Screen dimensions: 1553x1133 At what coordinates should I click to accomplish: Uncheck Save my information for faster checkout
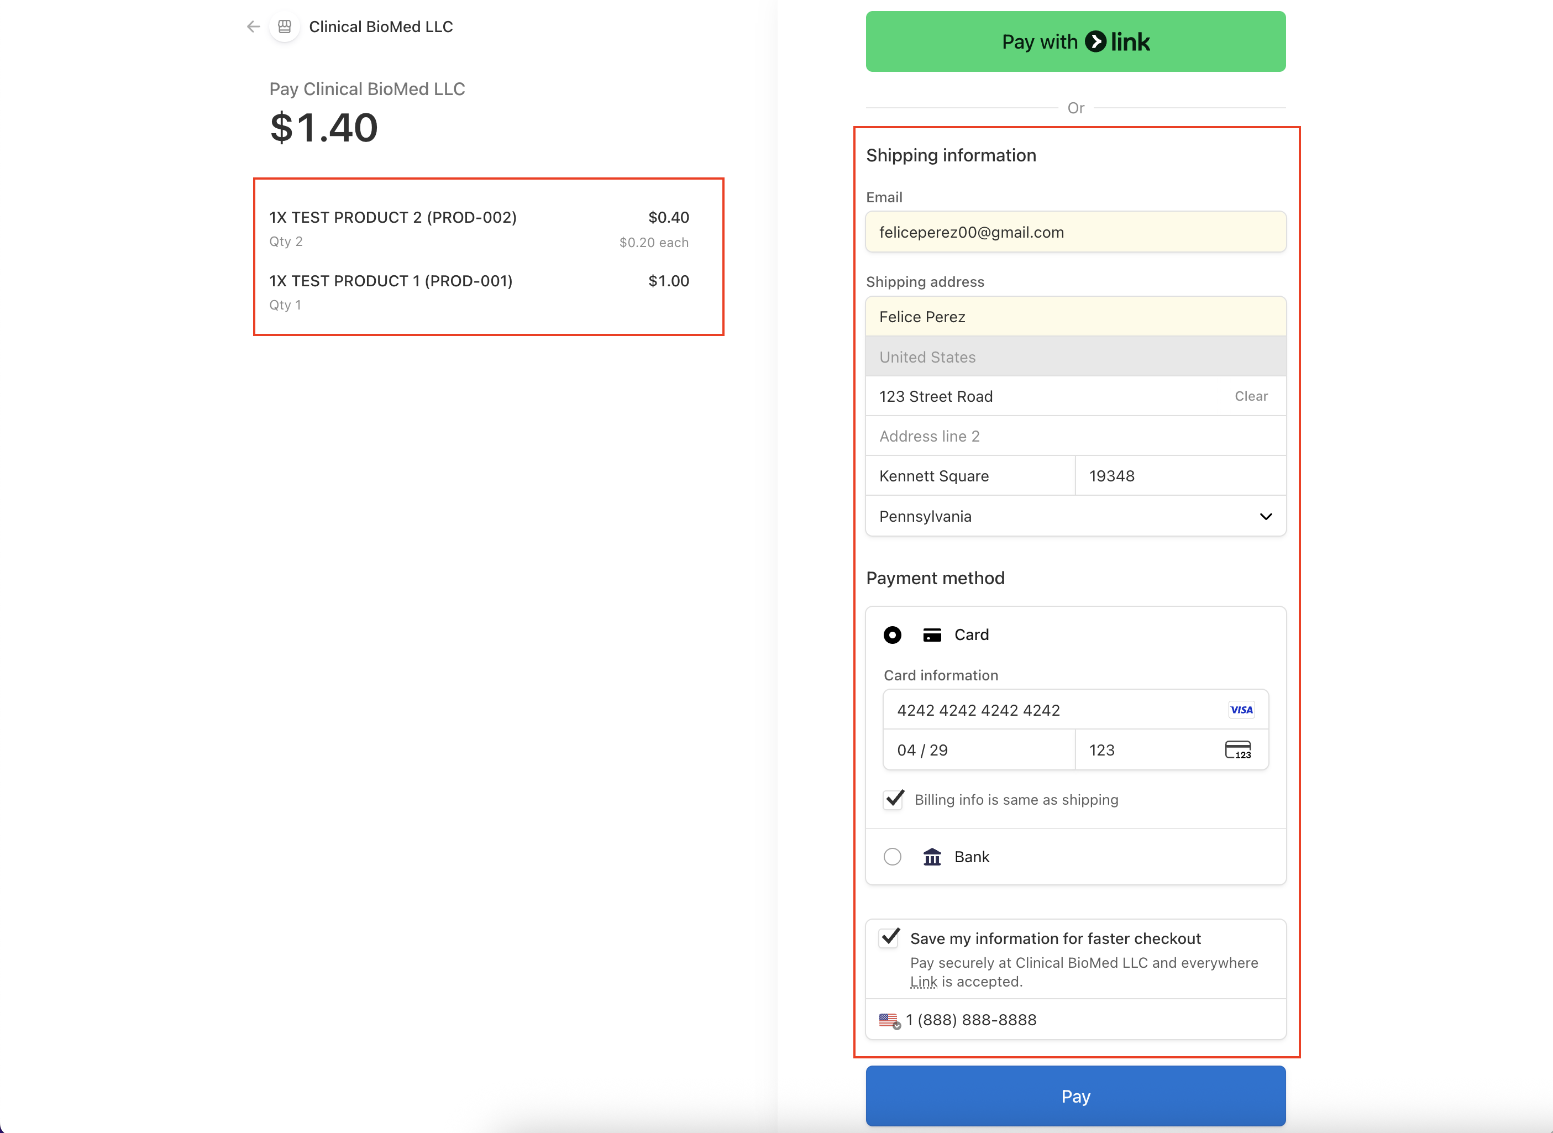click(x=890, y=937)
